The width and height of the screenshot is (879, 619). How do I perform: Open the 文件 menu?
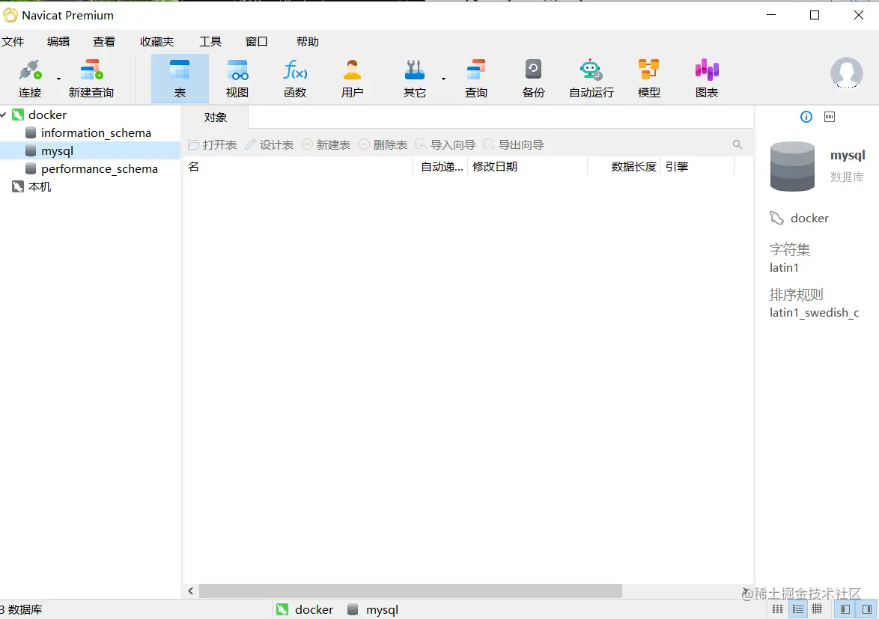[x=13, y=41]
